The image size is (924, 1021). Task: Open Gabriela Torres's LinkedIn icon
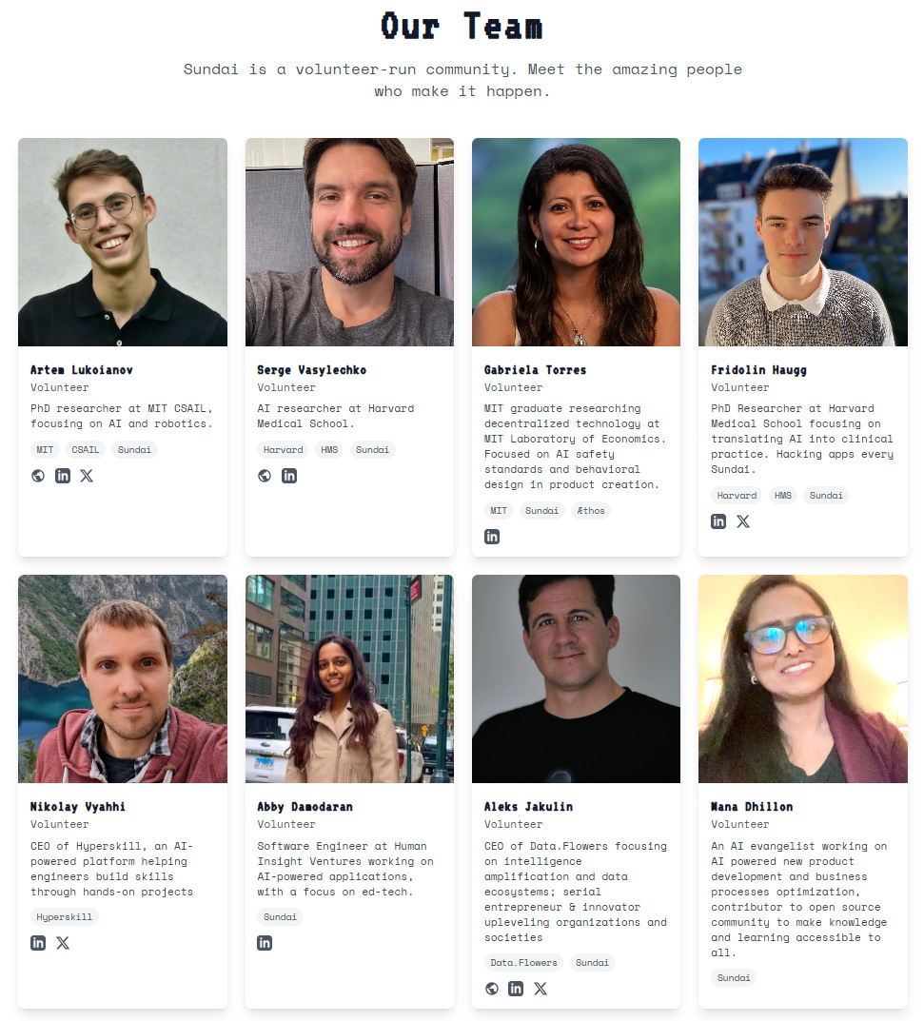[x=492, y=537]
